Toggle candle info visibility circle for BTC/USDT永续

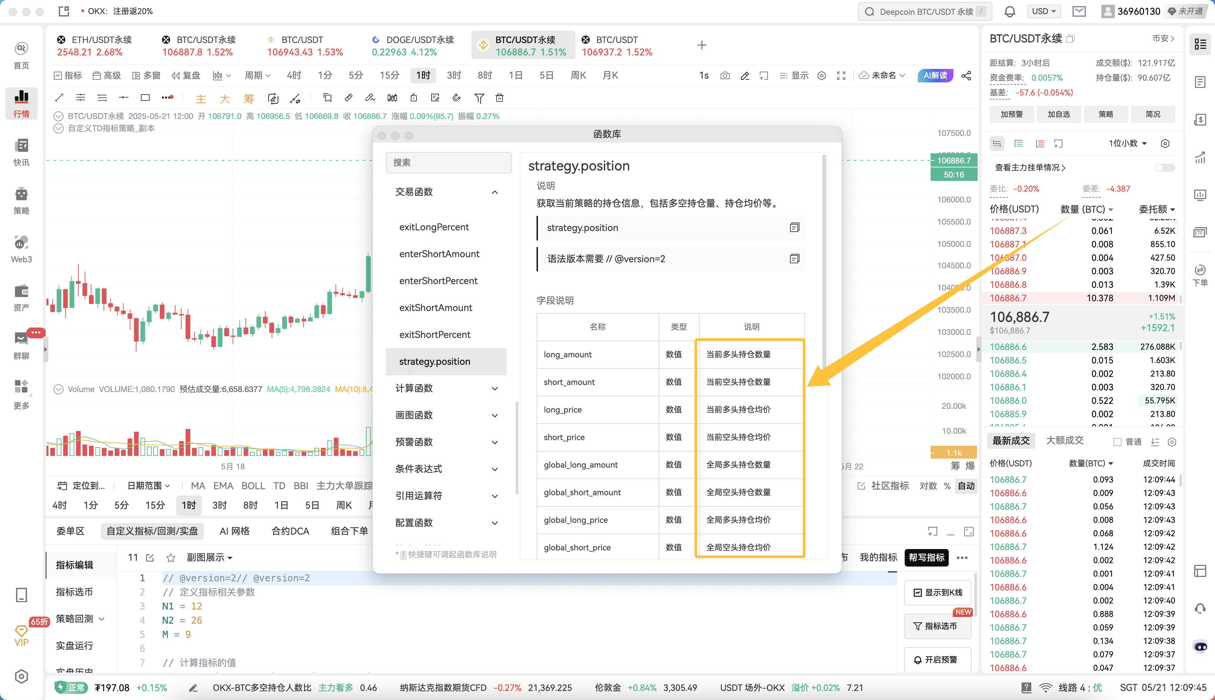[58, 116]
